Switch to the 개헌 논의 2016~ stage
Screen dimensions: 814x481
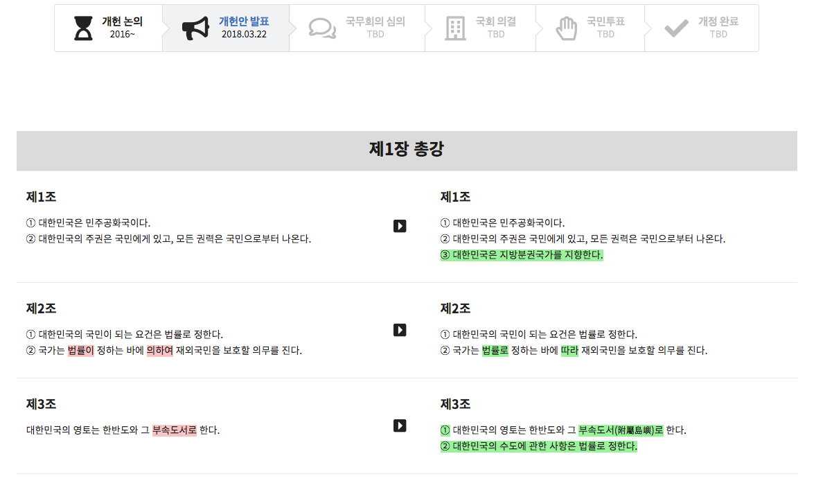click(108, 28)
